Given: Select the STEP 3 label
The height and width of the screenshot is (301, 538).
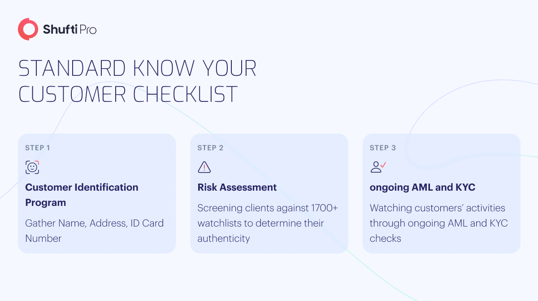Looking at the screenshot, I should 382,148.
